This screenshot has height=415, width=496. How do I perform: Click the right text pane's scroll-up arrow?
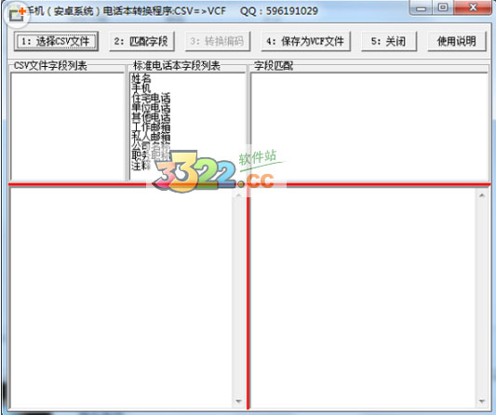coord(482,195)
